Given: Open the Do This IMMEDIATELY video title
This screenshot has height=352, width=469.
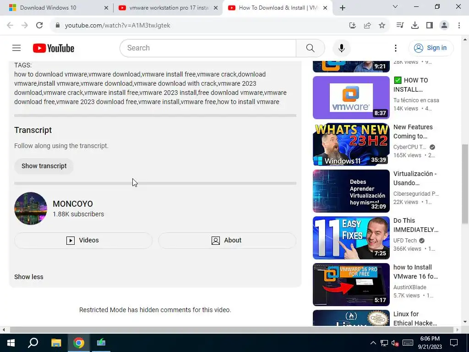Looking at the screenshot, I should [x=416, y=225].
